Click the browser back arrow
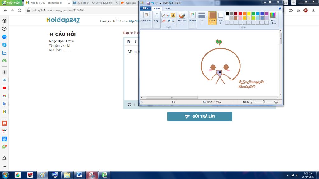The image size is (319, 179). tap(5, 10)
